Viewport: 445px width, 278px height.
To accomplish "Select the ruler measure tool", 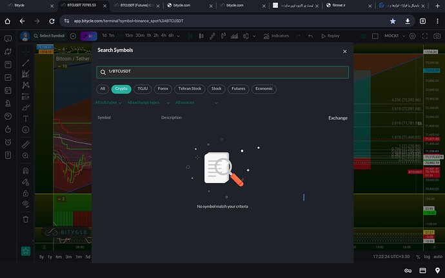I will 26,144.
